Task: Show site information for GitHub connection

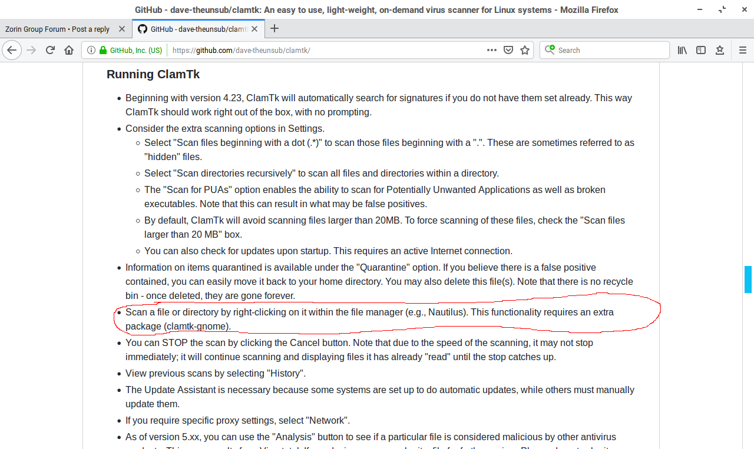Action: pyautogui.click(x=91, y=50)
